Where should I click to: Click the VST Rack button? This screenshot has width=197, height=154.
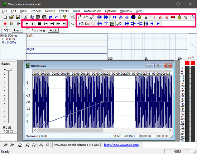pos(18,30)
